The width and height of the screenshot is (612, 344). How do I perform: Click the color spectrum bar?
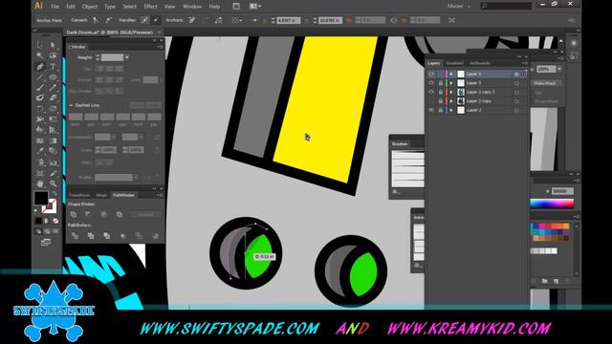click(x=552, y=204)
